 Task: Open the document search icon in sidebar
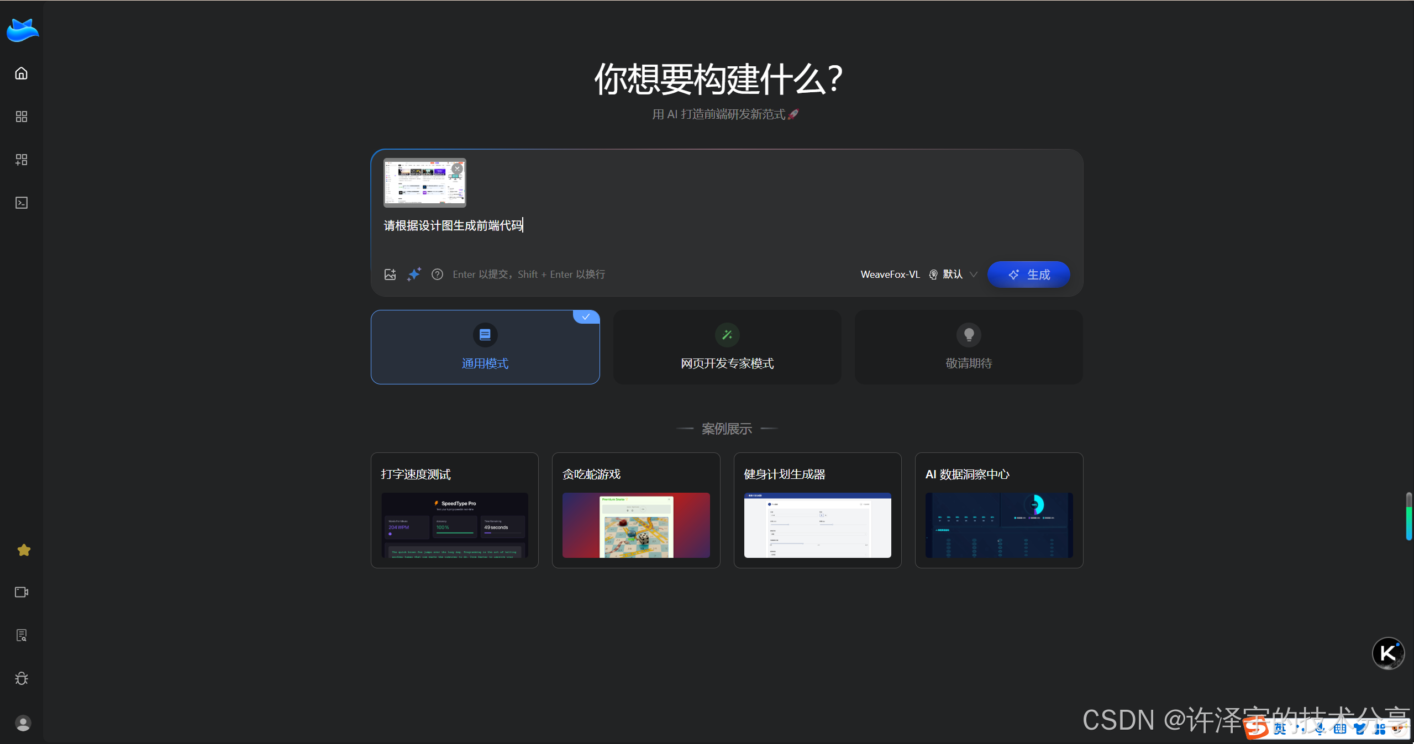[22, 635]
